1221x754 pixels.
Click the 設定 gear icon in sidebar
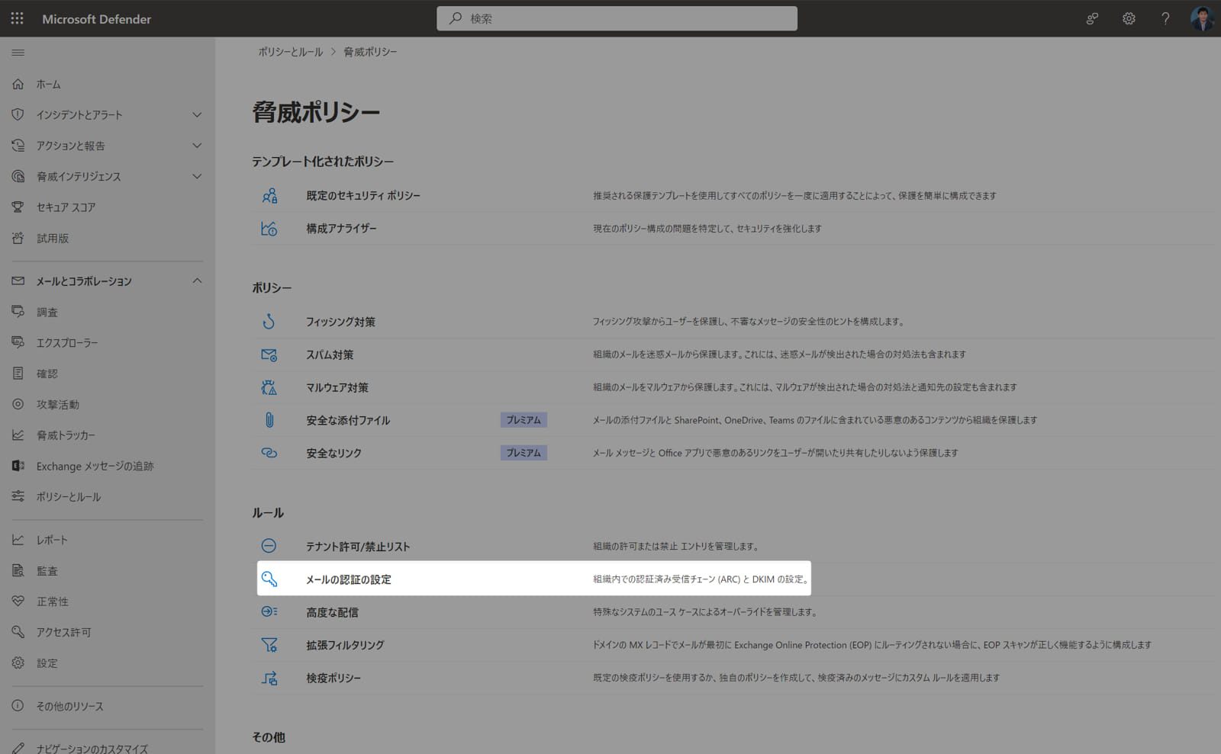(18, 663)
